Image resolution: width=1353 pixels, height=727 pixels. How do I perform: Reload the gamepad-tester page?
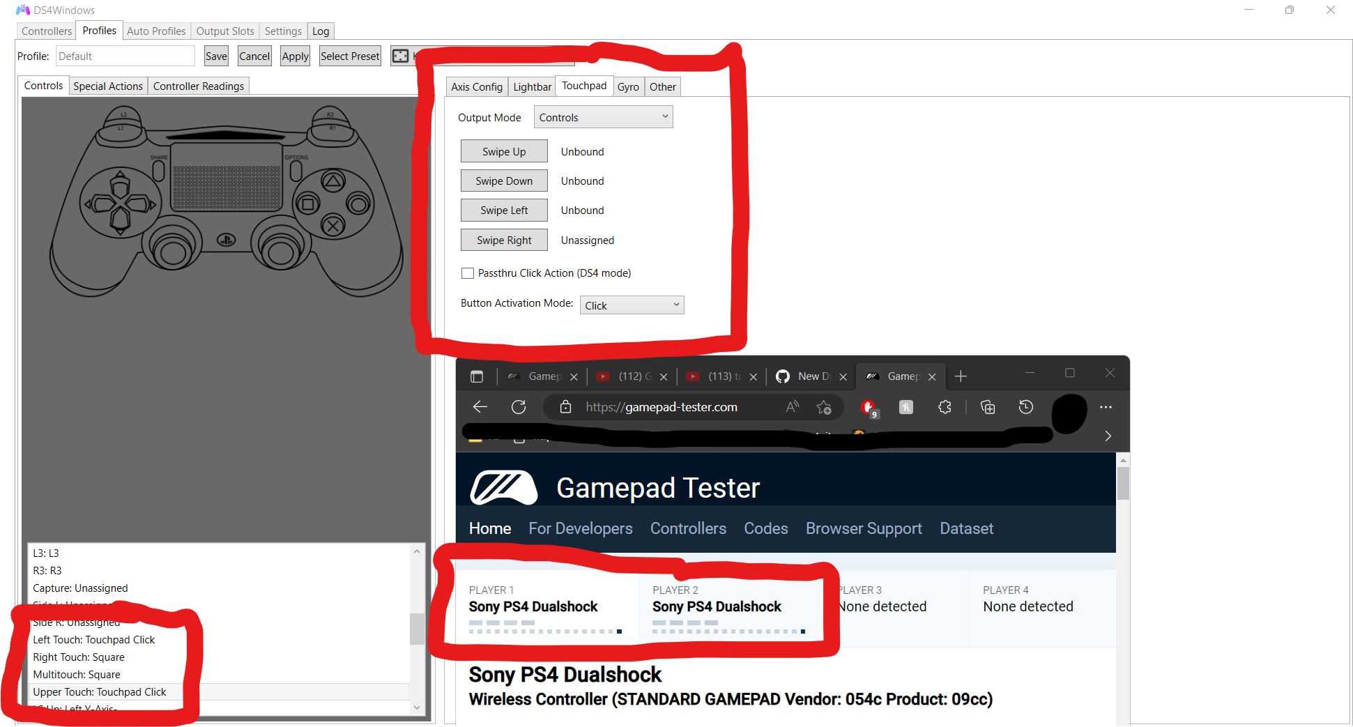point(519,407)
